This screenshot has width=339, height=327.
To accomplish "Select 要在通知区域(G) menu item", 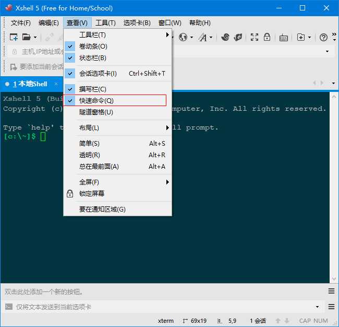I will click(x=118, y=209).
